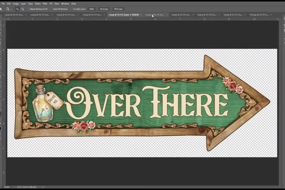
Task: Click the Over There arrow sign artwork
Action: (x=142, y=103)
